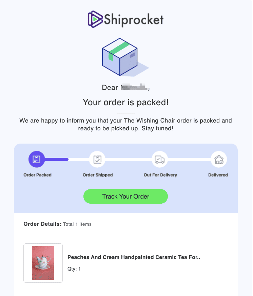Click the clipboard icon for Order Shipped
The height and width of the screenshot is (296, 253).
(97, 159)
